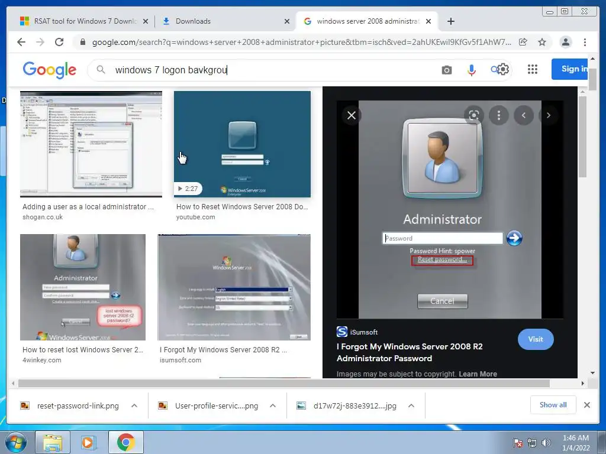Image resolution: width=606 pixels, height=454 pixels.
Task: Open the share page icon in address bar
Action: pyautogui.click(x=523, y=42)
